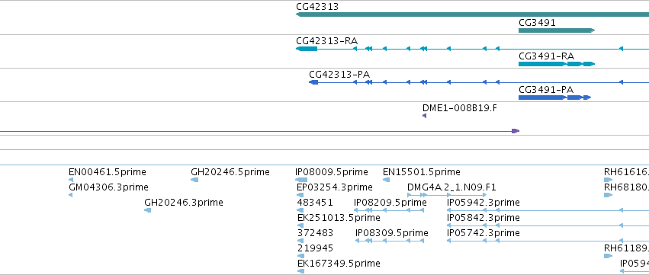This screenshot has width=649, height=275.
Task: Select the EK167349.5prime EST marker
Action: click(x=301, y=271)
